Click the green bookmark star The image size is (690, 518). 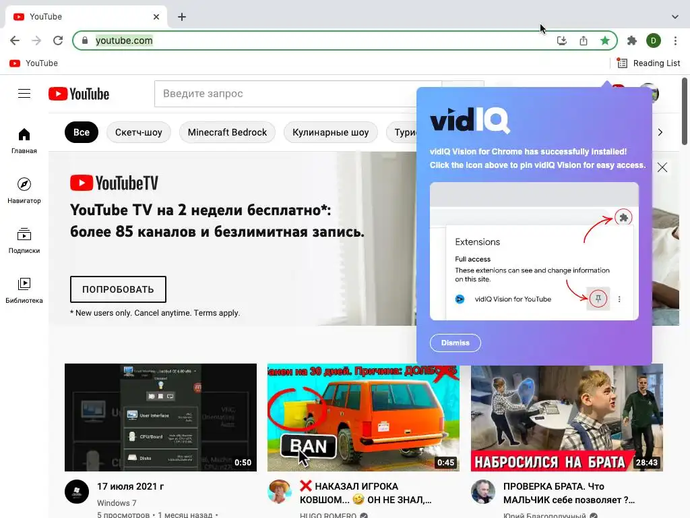pos(605,40)
